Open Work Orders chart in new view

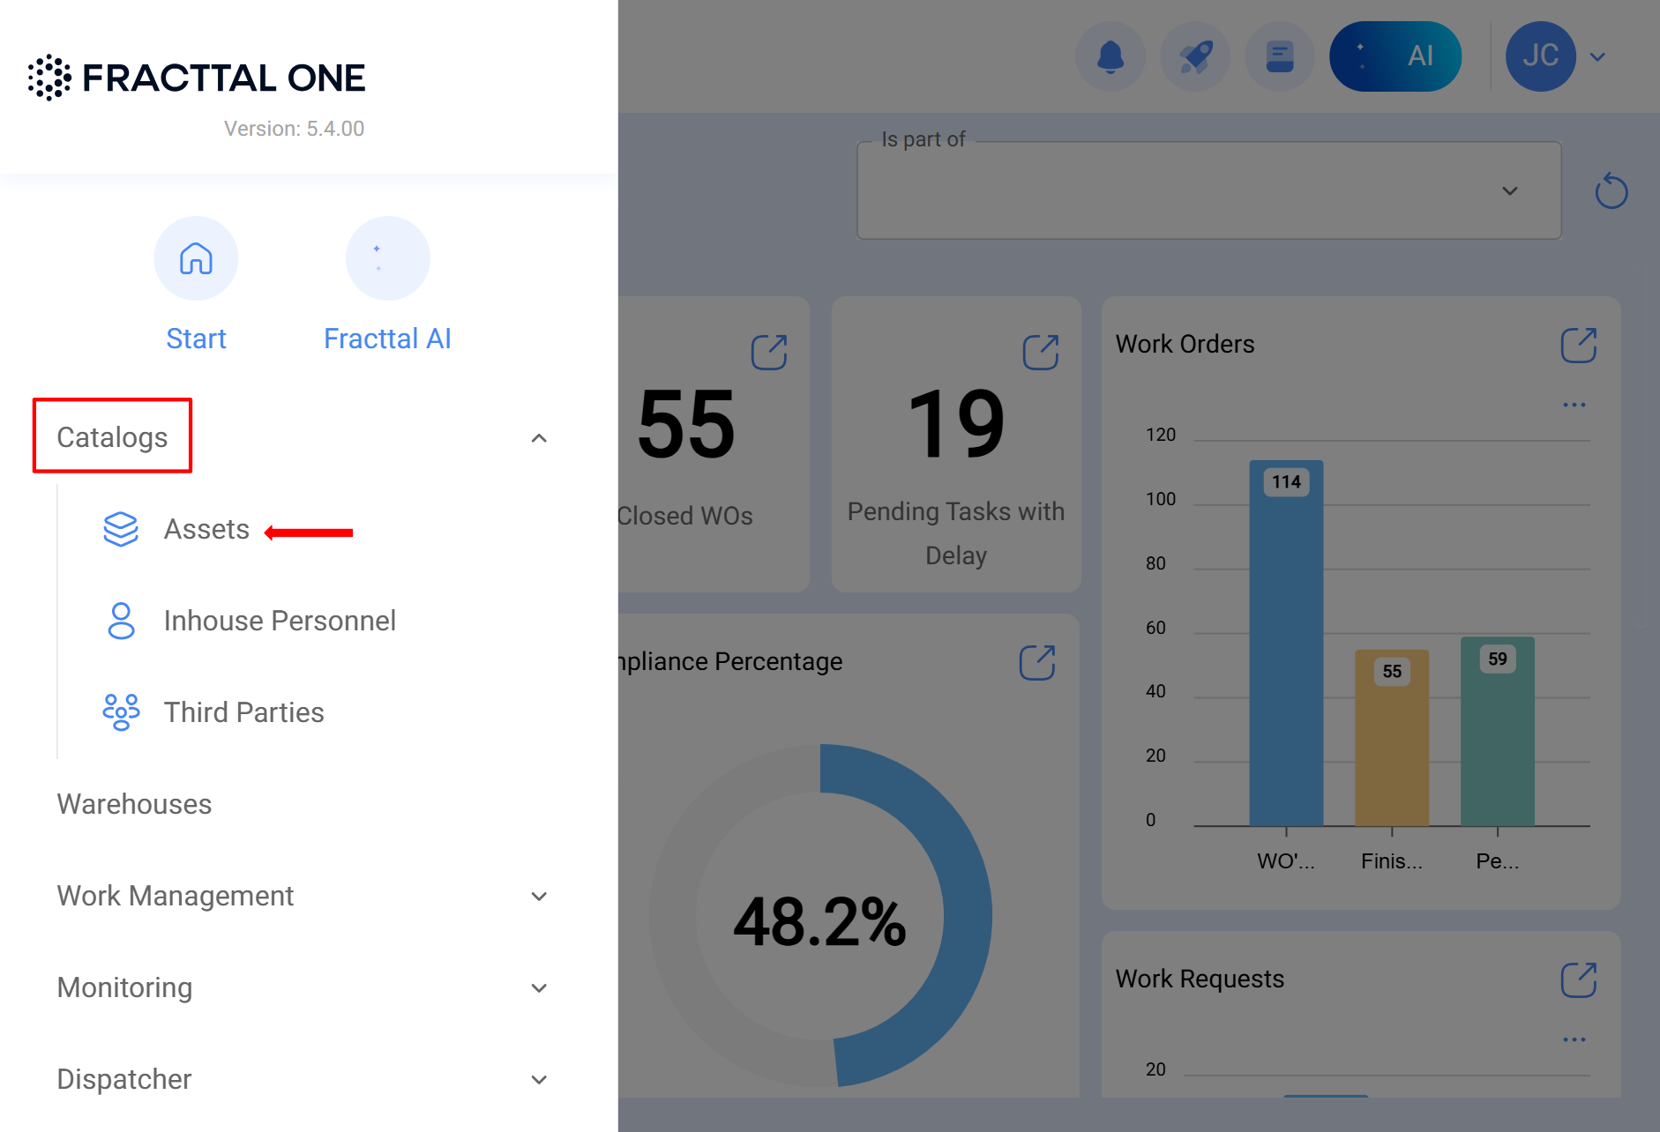pos(1578,345)
